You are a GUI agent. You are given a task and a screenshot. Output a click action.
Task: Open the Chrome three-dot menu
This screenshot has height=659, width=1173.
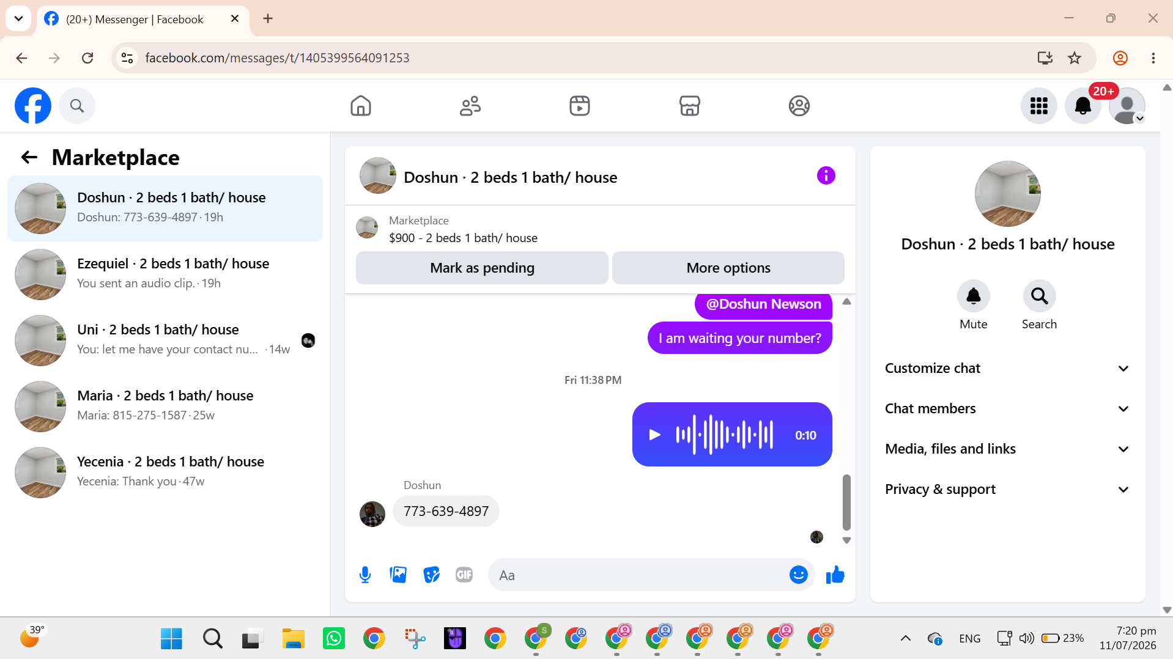(1153, 57)
